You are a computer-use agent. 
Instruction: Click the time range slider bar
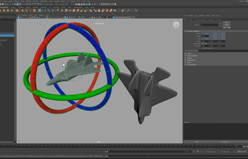59,152
